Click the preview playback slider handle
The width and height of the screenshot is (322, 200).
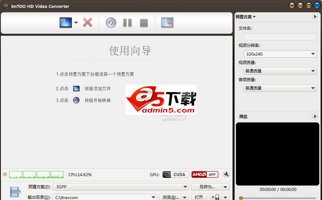pyautogui.click(x=241, y=198)
